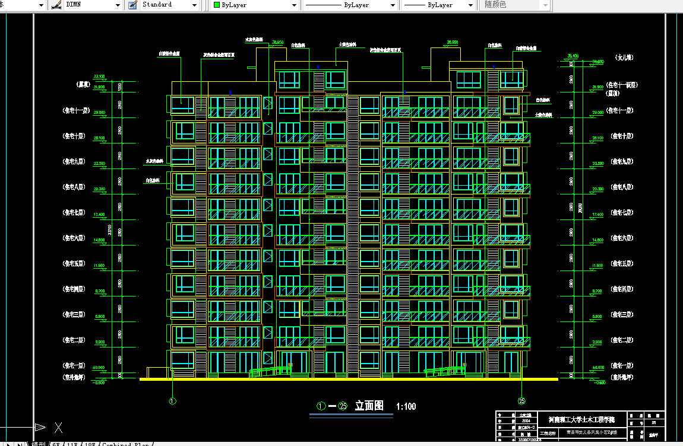Switch to the 模型 model tab
683x446 pixels.
pyautogui.click(x=39, y=444)
